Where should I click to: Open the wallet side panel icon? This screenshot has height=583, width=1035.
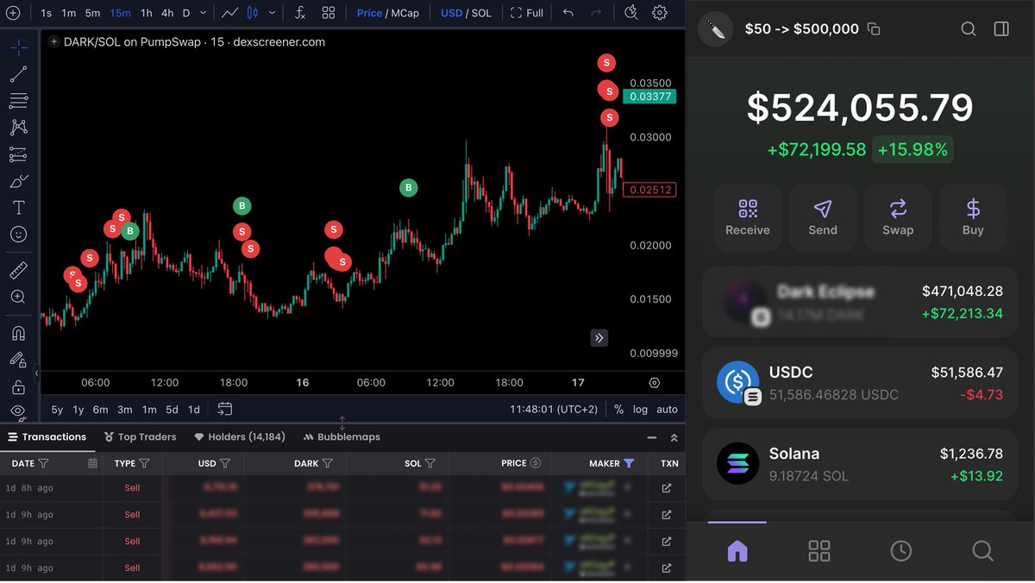1001,29
